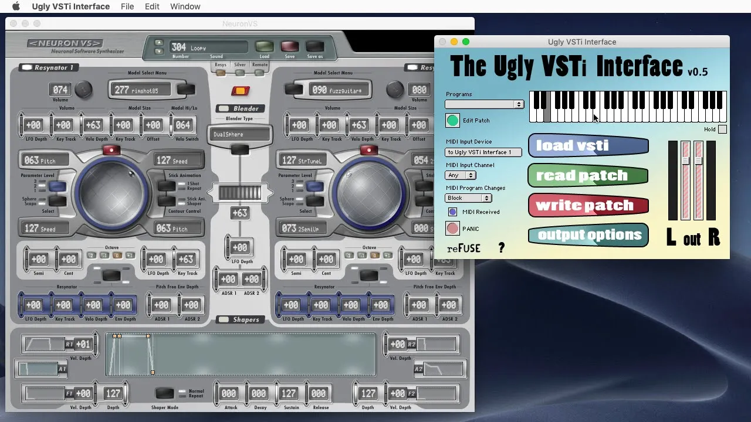Click Resynator 1 volume value 074
The image size is (751, 422).
[60, 90]
